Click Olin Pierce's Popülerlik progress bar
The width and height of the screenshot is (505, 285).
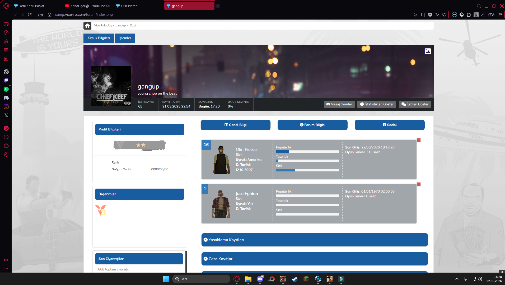[x=307, y=152]
